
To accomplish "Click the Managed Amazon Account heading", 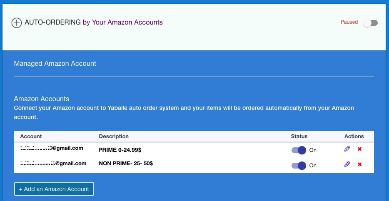I will tap(55, 64).
